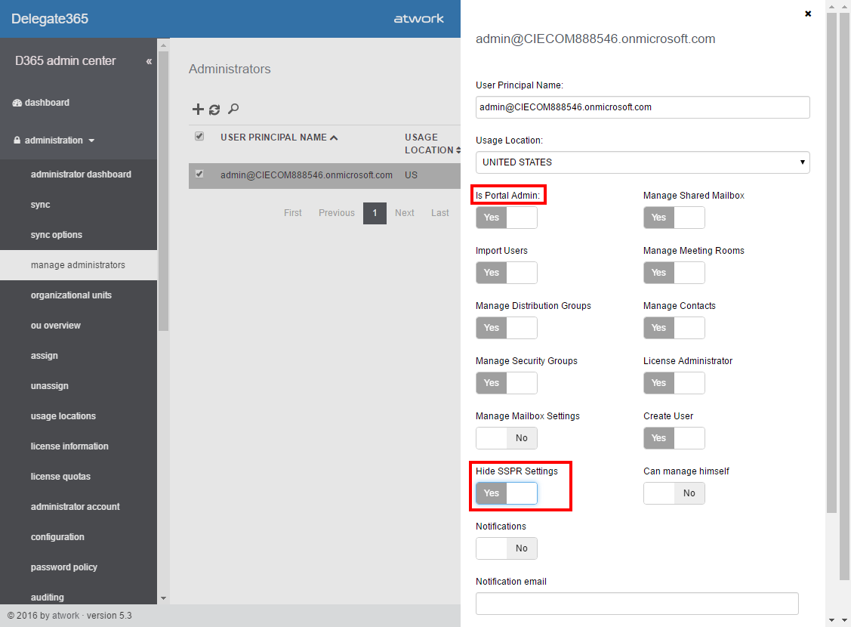Enable the Notifications switch
This screenshot has width=851, height=627.
coord(507,548)
